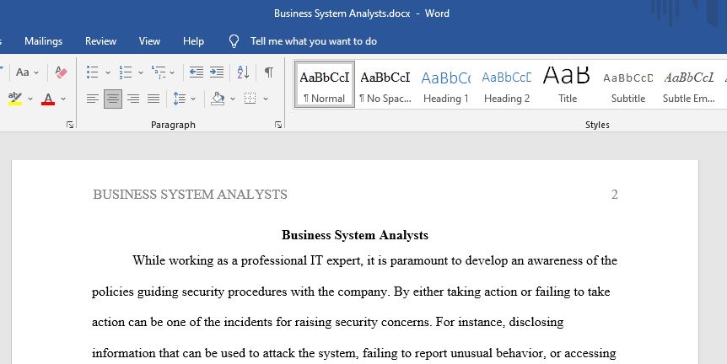Image resolution: width=727 pixels, height=364 pixels.
Task: Click the word 'paramount' in first paragraph
Action: [419, 260]
